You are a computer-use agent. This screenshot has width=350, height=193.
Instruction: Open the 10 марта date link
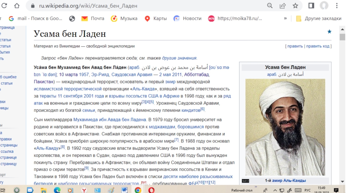[69, 75]
